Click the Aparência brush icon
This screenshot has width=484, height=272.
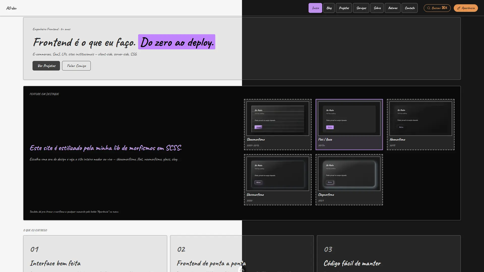(459, 8)
